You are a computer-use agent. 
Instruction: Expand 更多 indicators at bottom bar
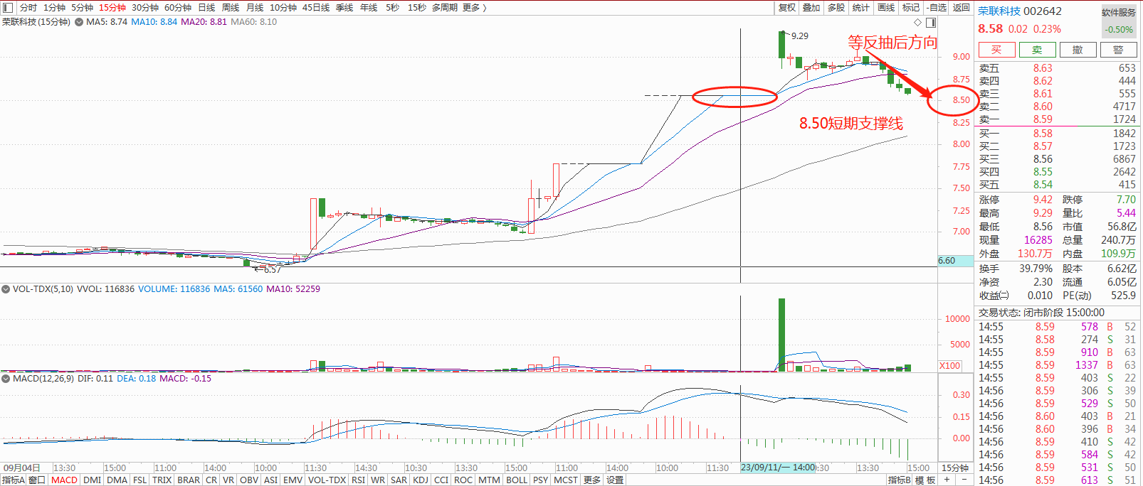pos(592,480)
